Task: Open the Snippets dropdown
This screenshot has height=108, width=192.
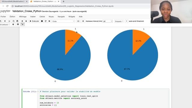Action: tap(119, 21)
